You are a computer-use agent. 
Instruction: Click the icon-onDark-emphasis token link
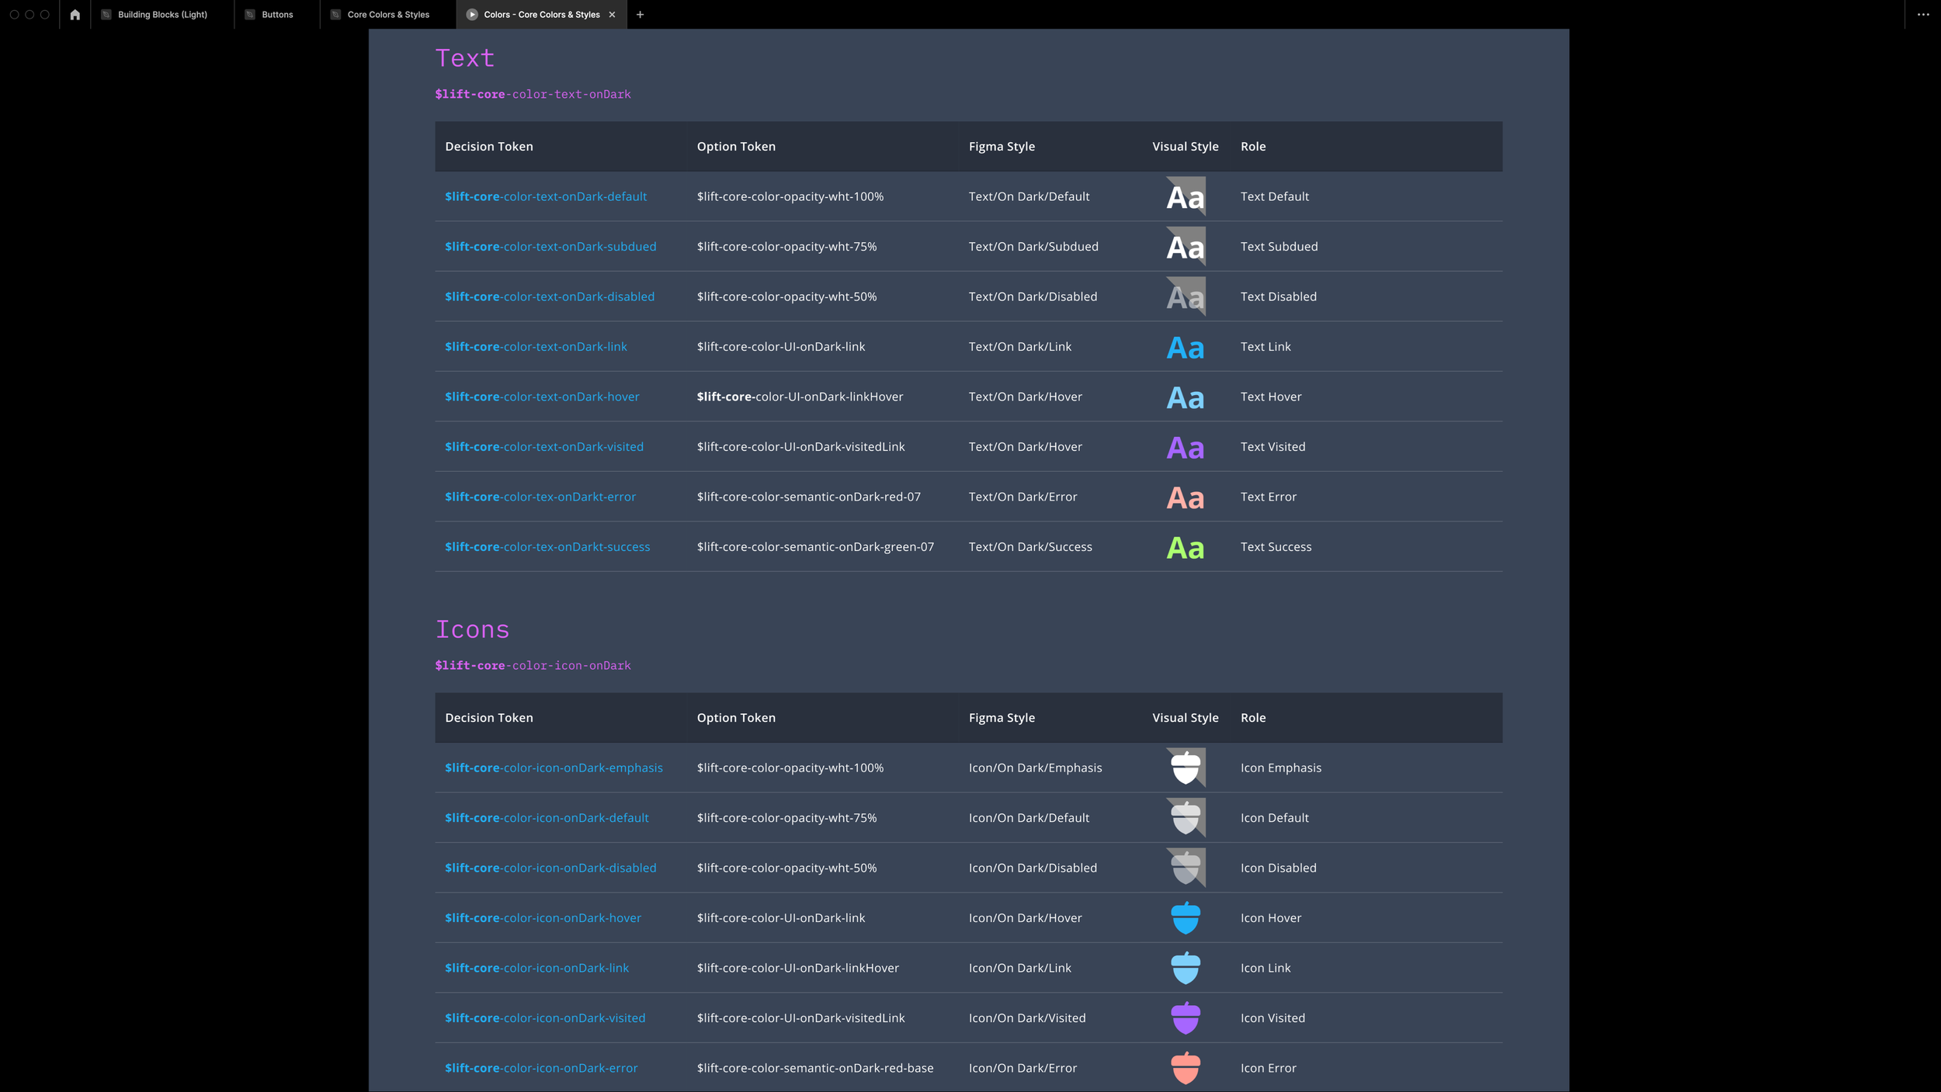click(554, 768)
